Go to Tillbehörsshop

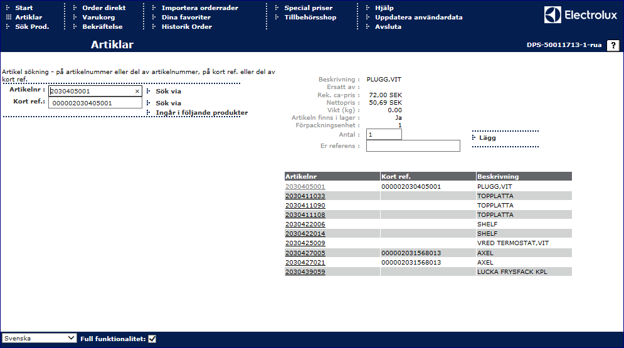point(310,17)
